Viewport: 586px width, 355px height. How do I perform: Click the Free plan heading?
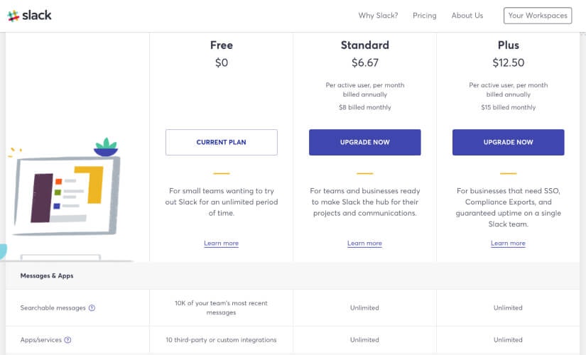tap(222, 45)
